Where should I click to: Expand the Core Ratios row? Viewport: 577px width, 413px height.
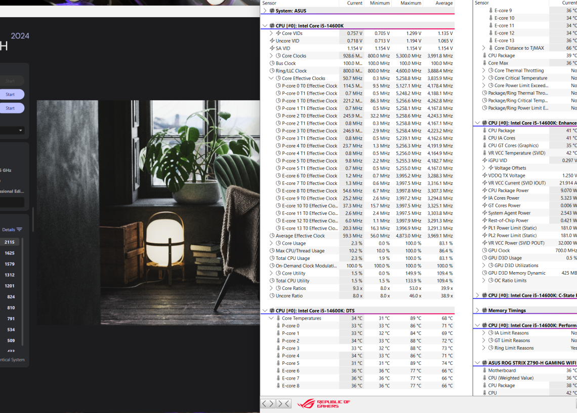271,288
